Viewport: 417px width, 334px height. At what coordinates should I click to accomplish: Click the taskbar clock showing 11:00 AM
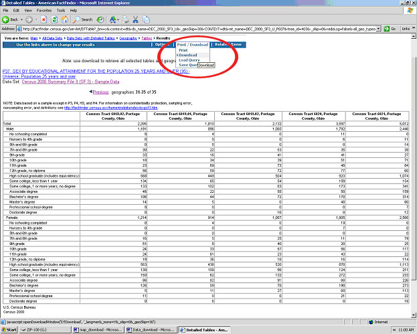[x=406, y=330]
